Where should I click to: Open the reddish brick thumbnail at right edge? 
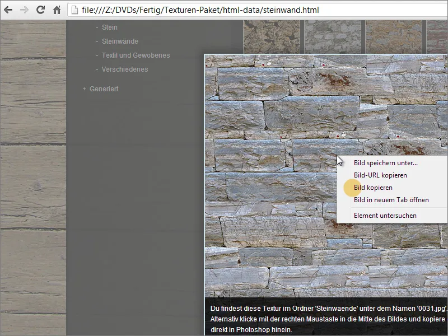pos(437,36)
